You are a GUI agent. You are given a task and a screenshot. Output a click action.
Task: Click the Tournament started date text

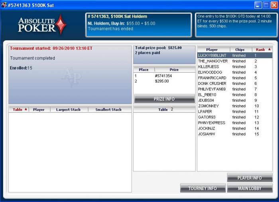(51, 48)
